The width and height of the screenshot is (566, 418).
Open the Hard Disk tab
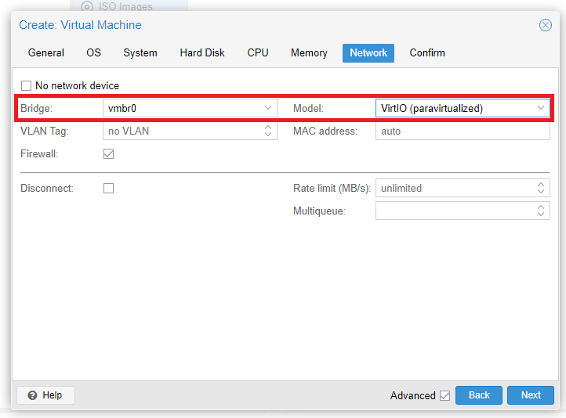coord(202,53)
